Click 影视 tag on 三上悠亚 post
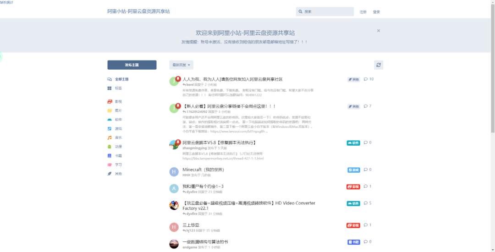495x252 pixels. click(x=353, y=225)
